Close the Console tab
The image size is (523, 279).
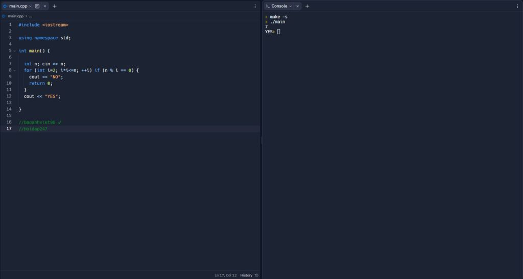click(298, 6)
